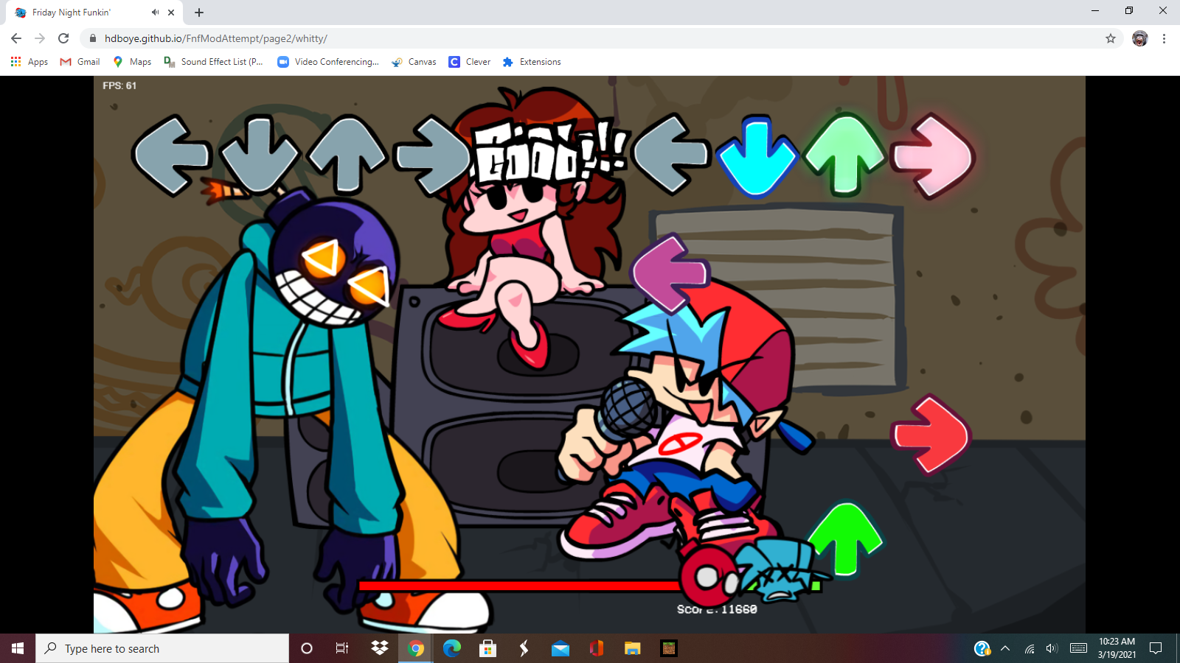Screen dimensions: 1180x663
Task: Open Cortana from the taskbar
Action: pos(307,648)
